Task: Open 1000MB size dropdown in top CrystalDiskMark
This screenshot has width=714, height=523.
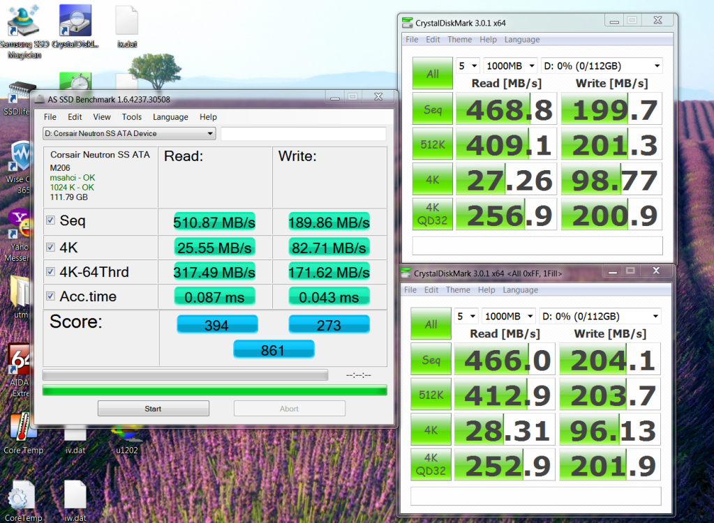Action: point(510,66)
